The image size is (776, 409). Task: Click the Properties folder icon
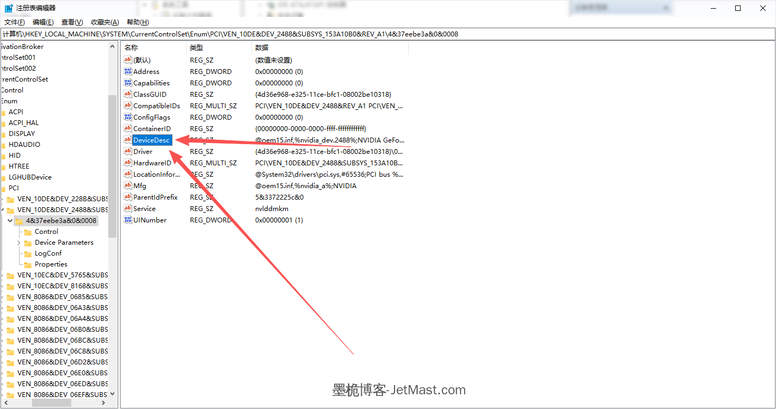(x=28, y=264)
